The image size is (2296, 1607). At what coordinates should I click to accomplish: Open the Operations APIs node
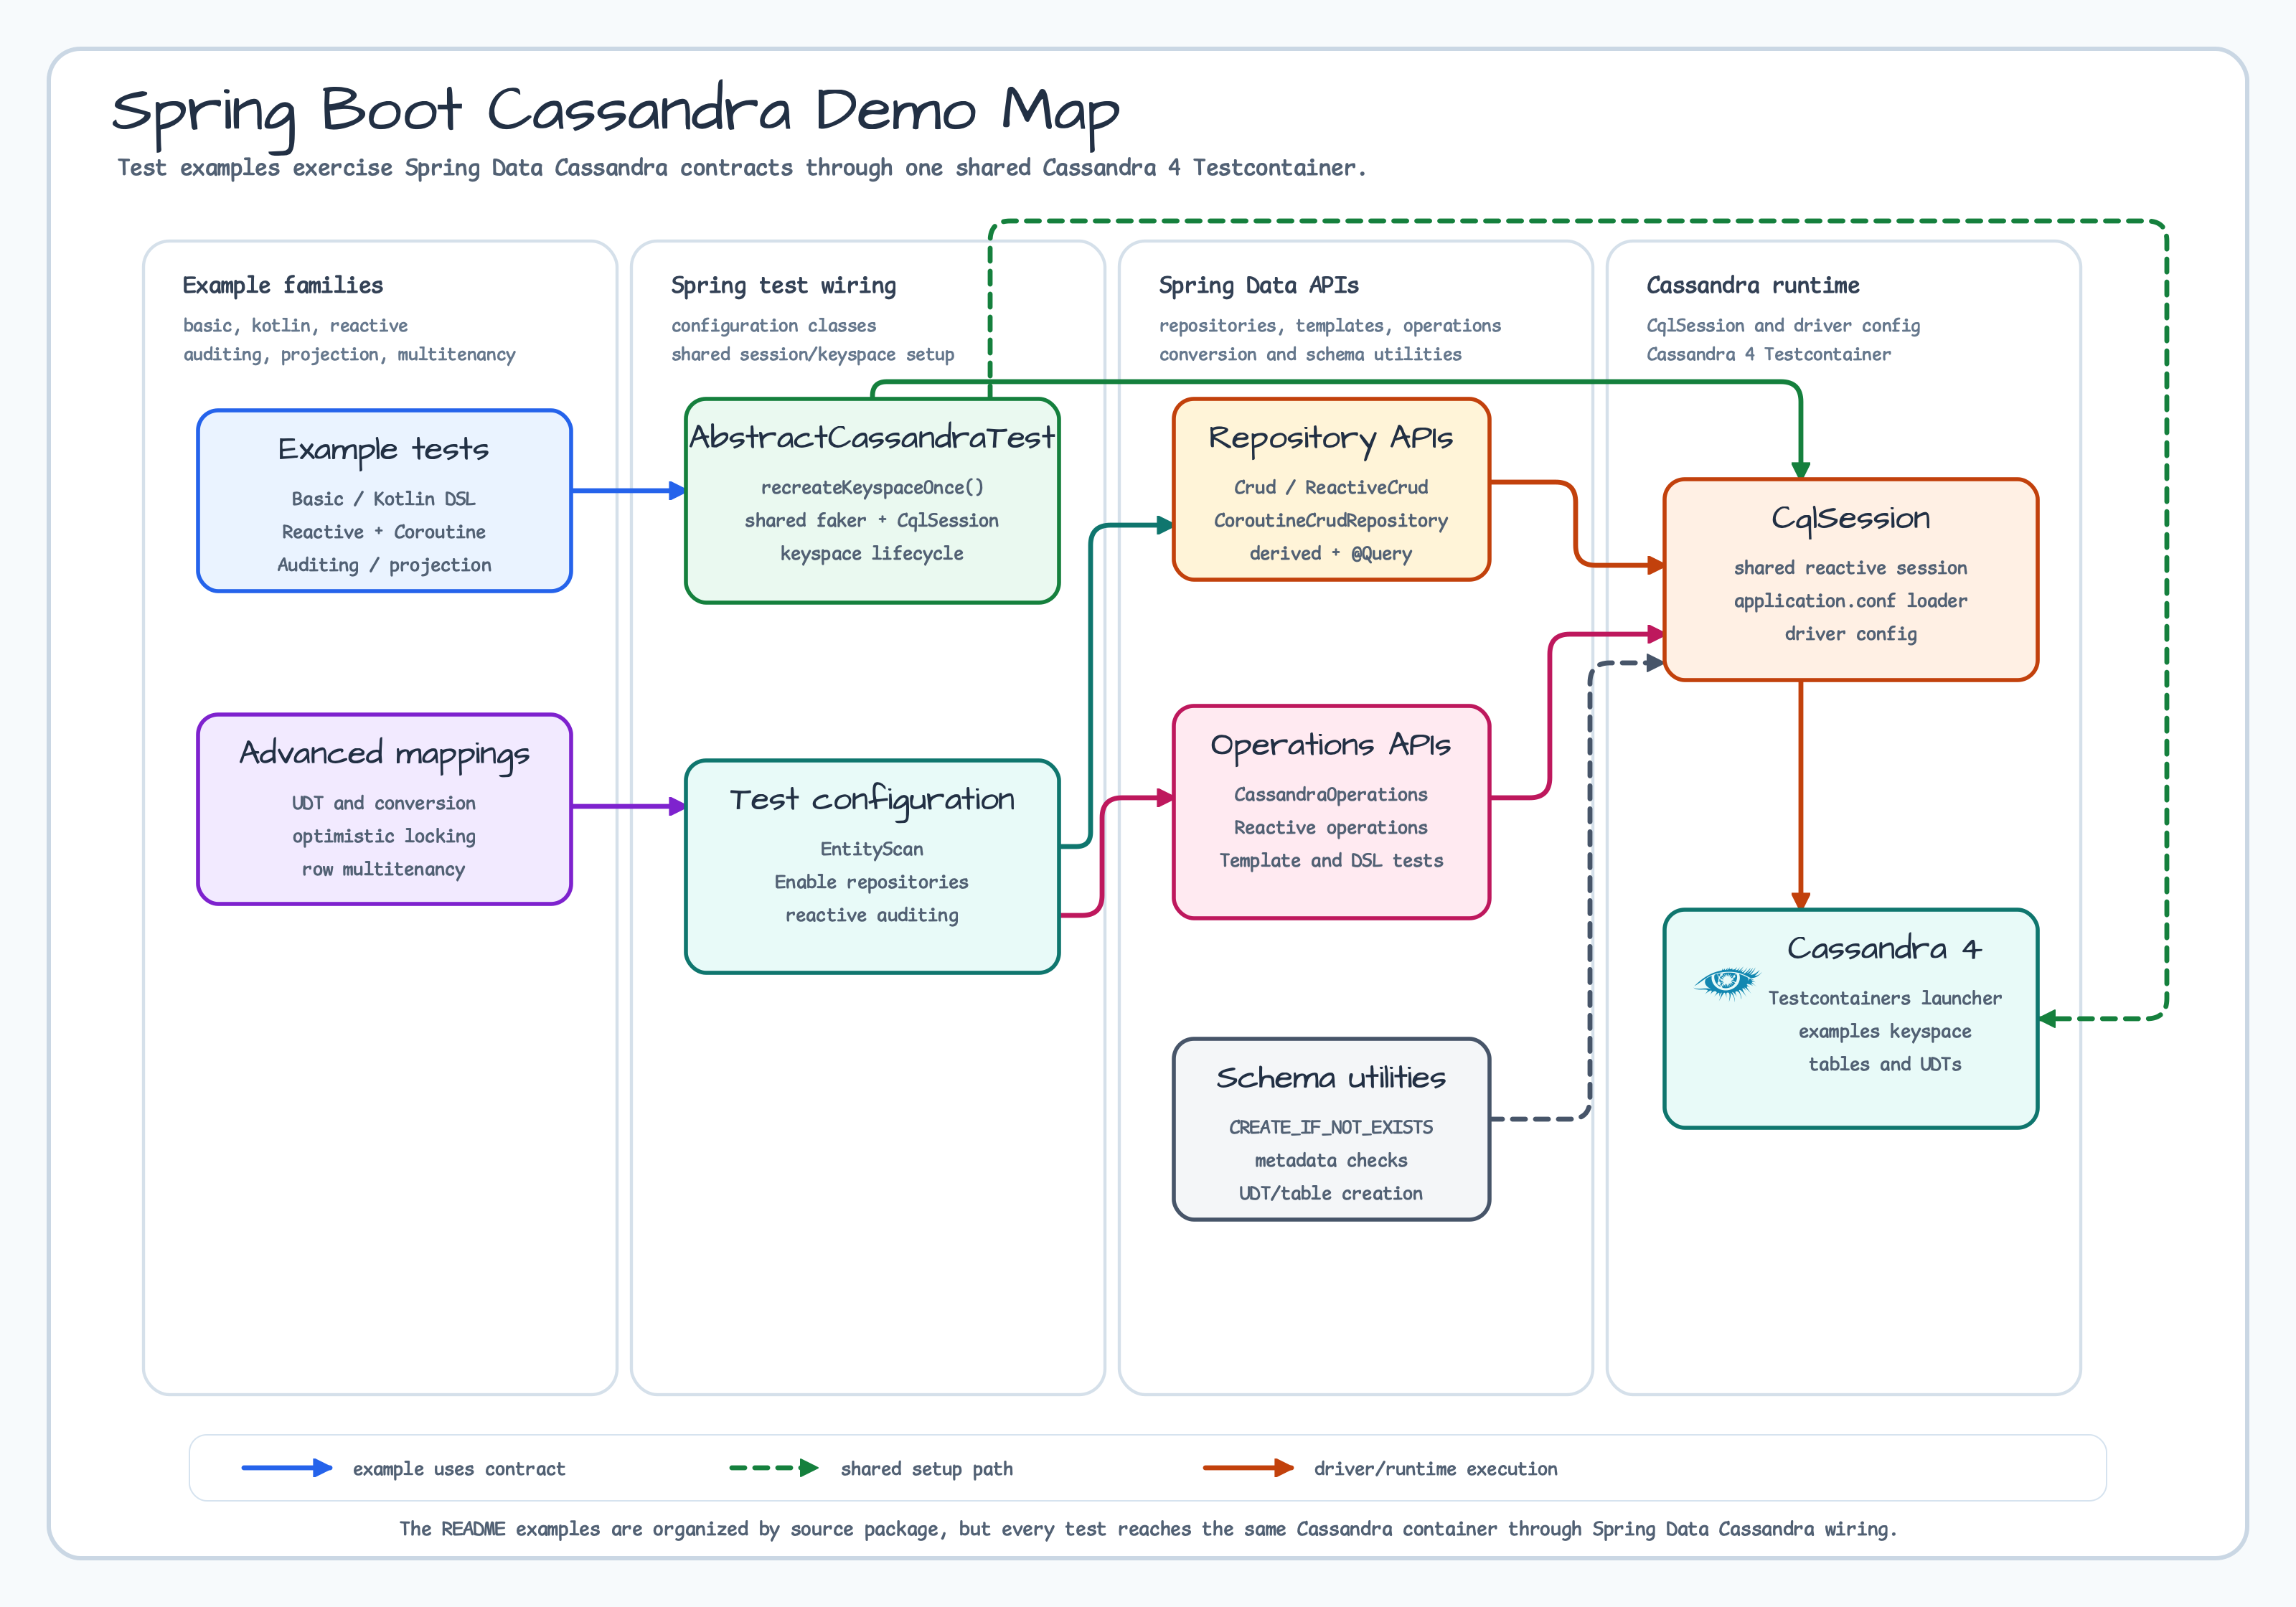coord(1331,812)
